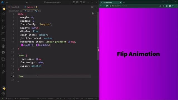The height and width of the screenshot is (100, 178).
Task: Click 'justify-content' property on line 8
Action: point(31,38)
